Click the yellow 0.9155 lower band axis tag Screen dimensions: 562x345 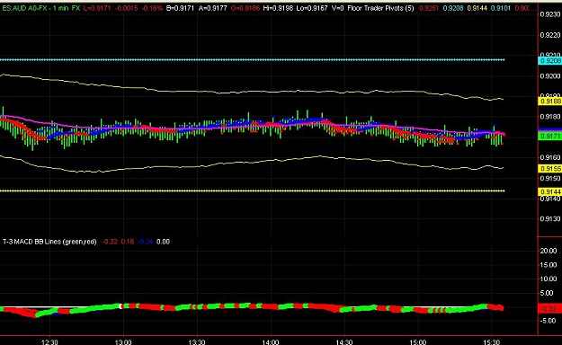click(x=550, y=168)
